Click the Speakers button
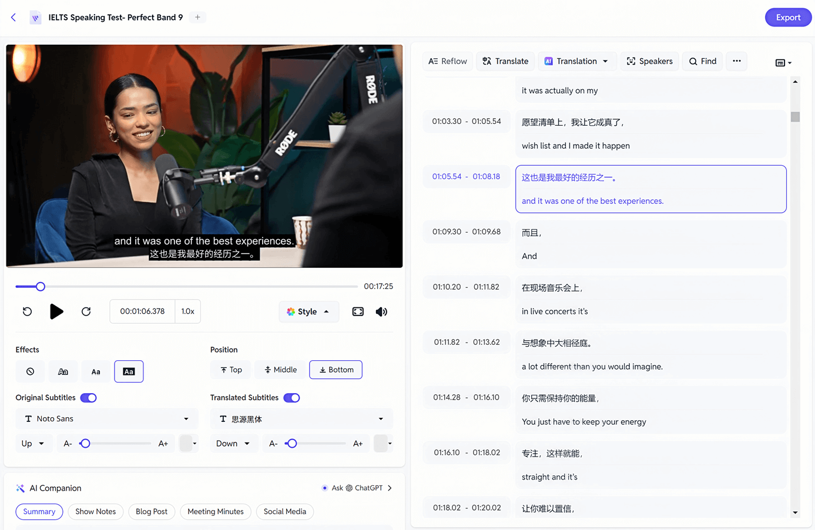 click(x=649, y=61)
